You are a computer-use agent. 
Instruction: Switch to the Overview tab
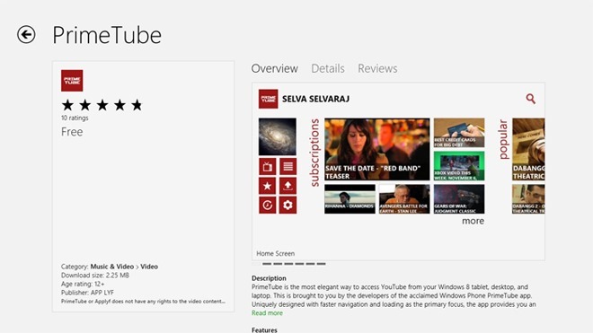pyautogui.click(x=275, y=68)
